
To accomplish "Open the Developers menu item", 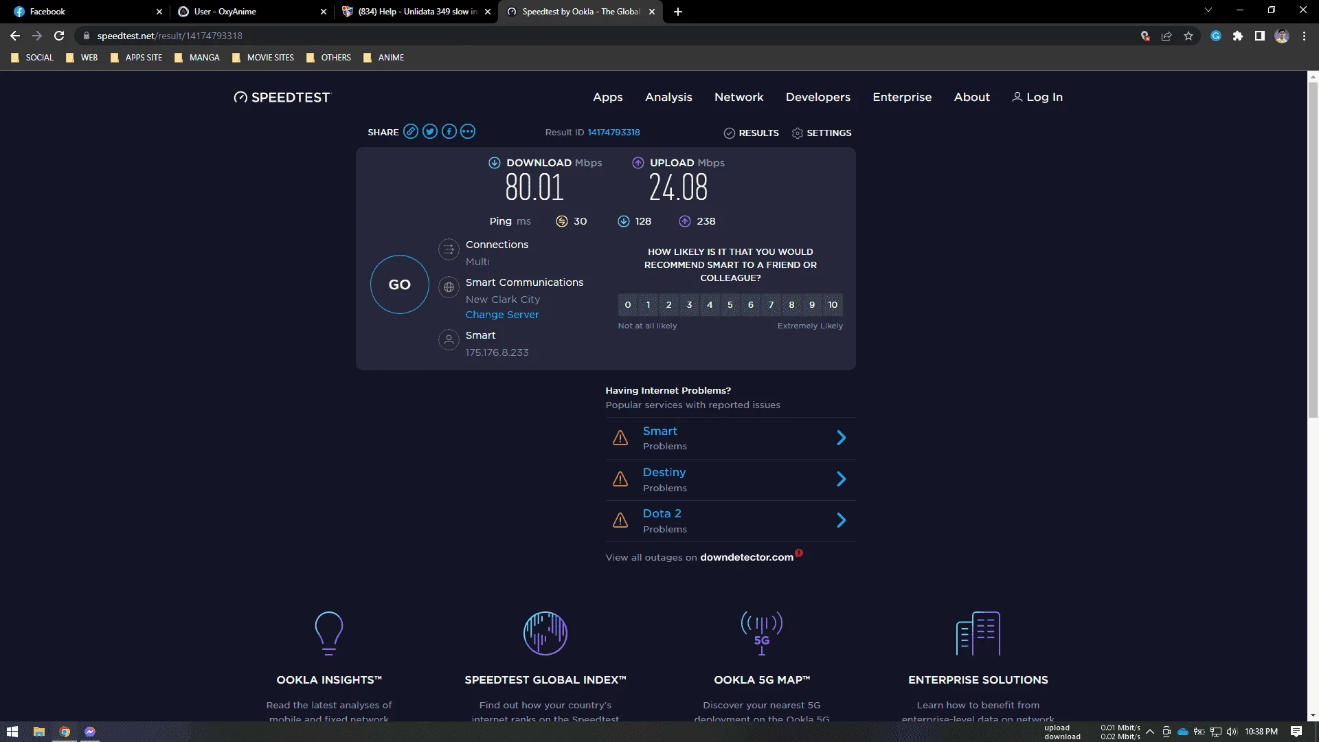I will tap(818, 98).
